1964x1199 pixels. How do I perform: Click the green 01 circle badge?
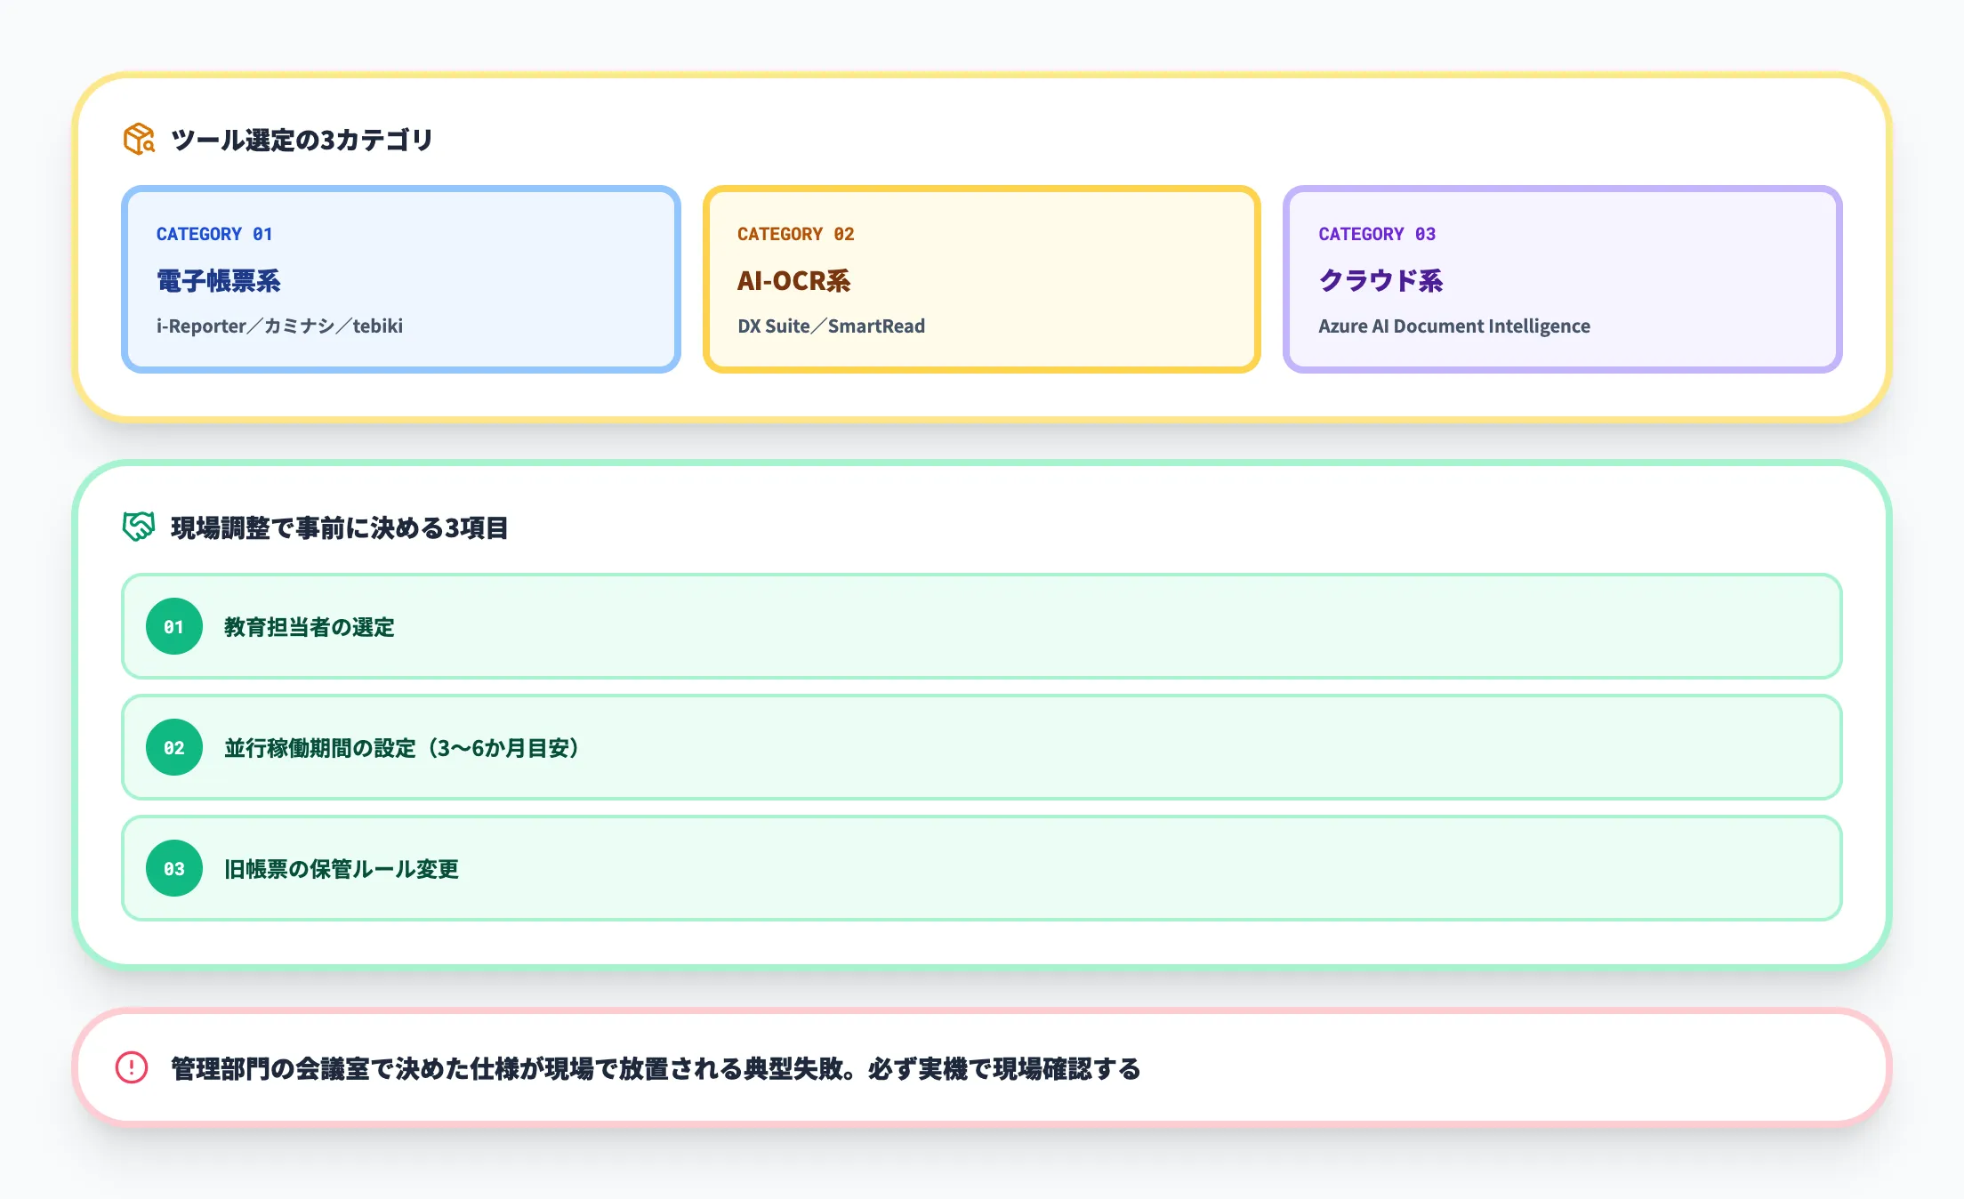point(174,627)
